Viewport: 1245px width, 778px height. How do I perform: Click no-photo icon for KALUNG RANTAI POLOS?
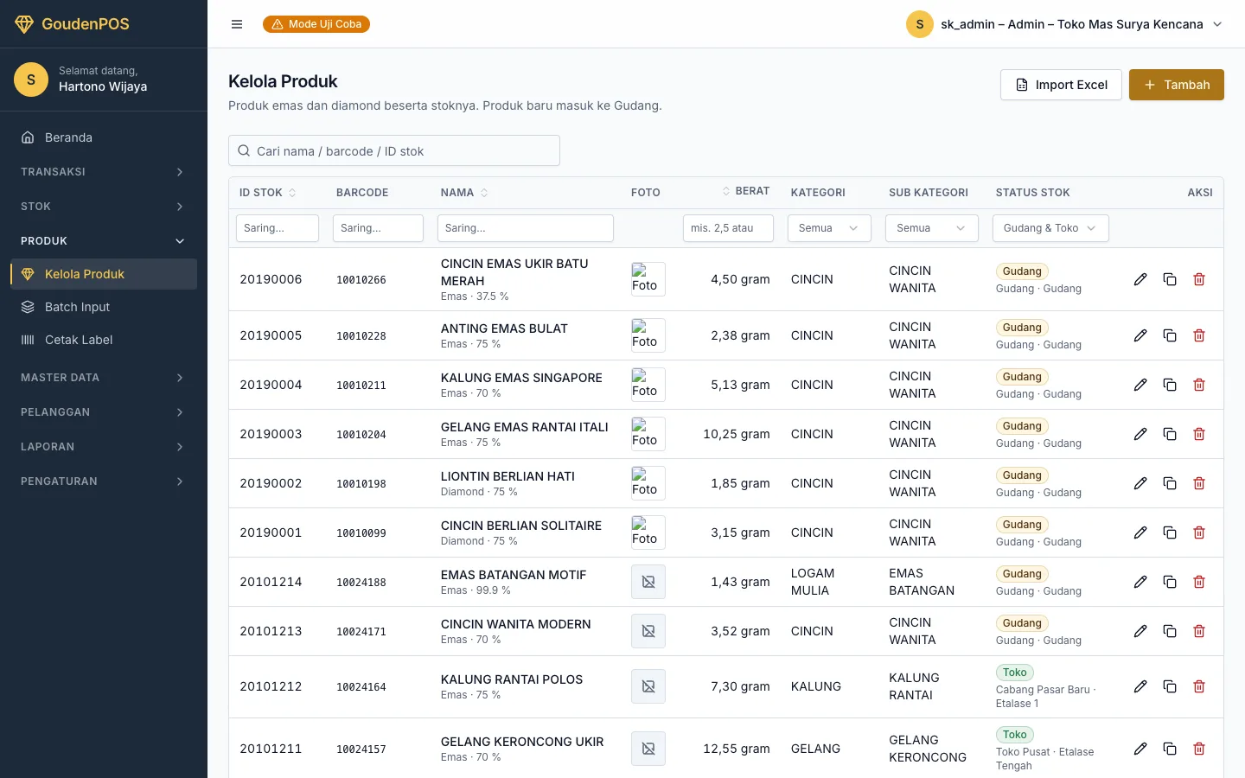pyautogui.click(x=648, y=686)
